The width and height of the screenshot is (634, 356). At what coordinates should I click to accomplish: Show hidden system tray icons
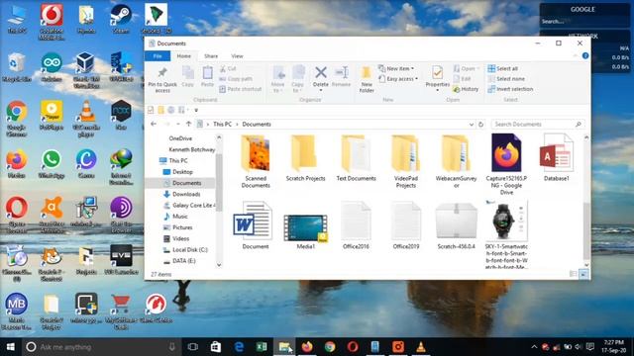tap(534, 347)
